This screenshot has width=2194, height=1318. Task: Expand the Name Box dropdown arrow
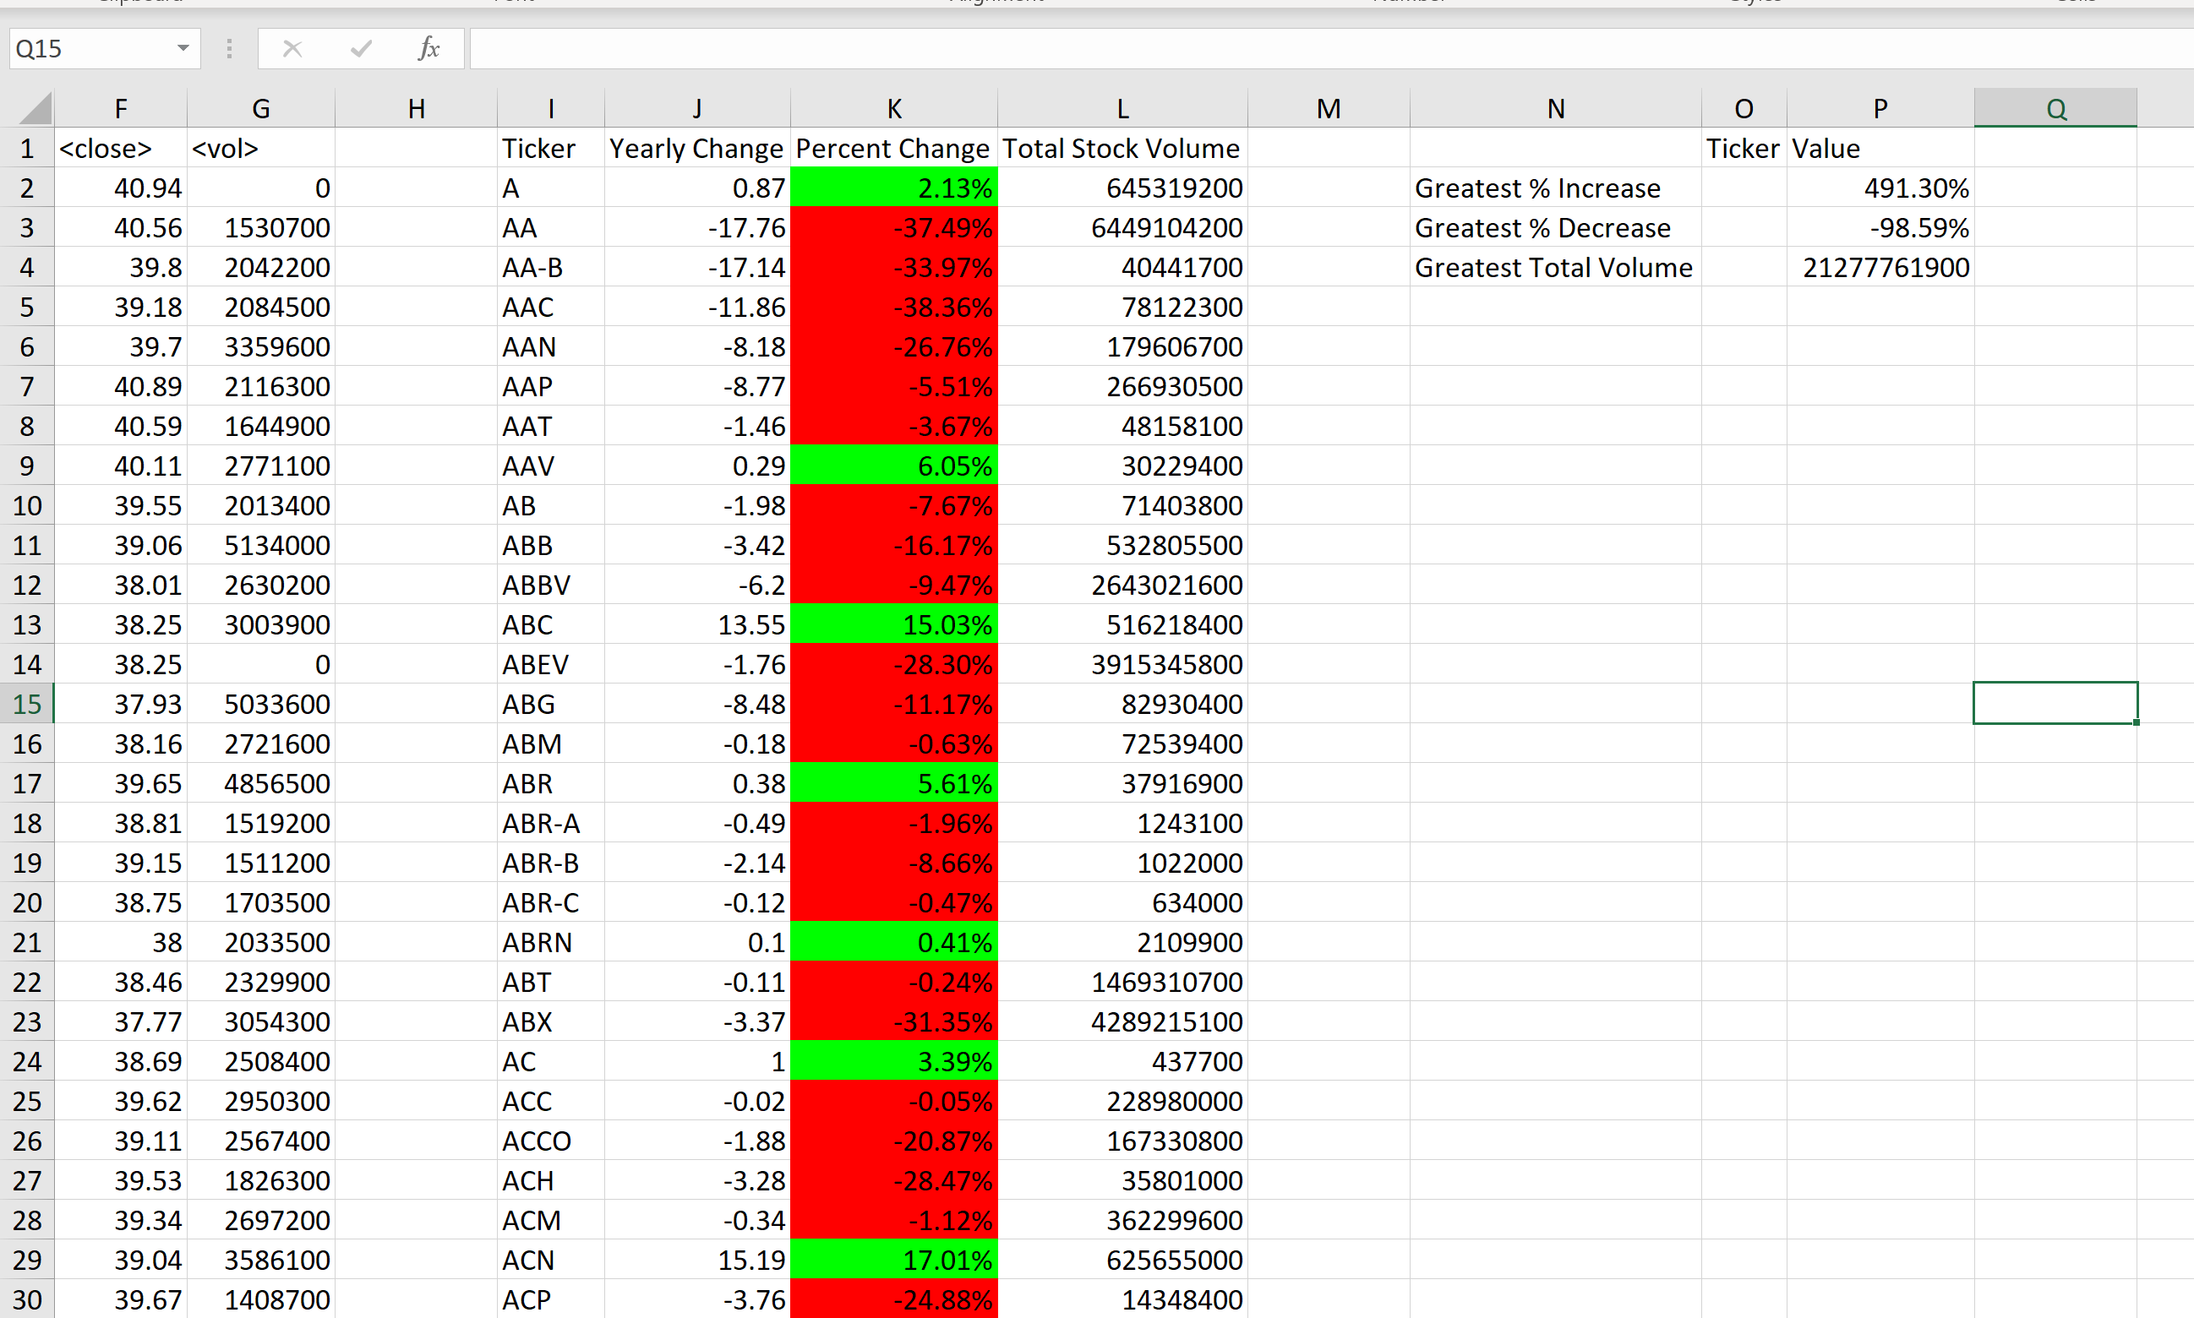point(183,48)
